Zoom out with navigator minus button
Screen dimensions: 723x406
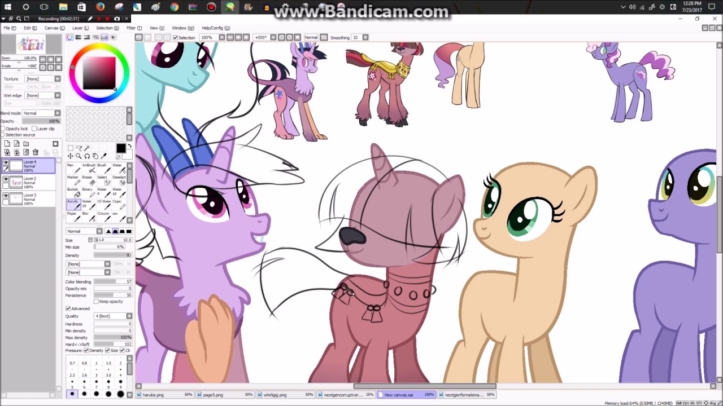[x=42, y=59]
